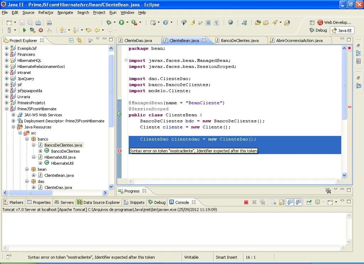
Task: Click the syntax error marker in editor gutter
Action: tap(119, 151)
